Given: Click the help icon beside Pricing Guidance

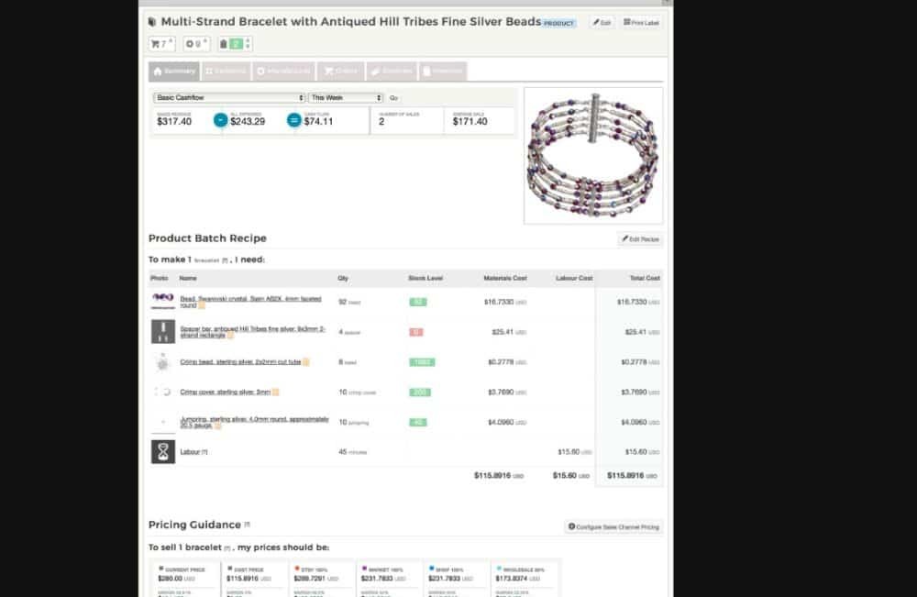Looking at the screenshot, I should 247,525.
